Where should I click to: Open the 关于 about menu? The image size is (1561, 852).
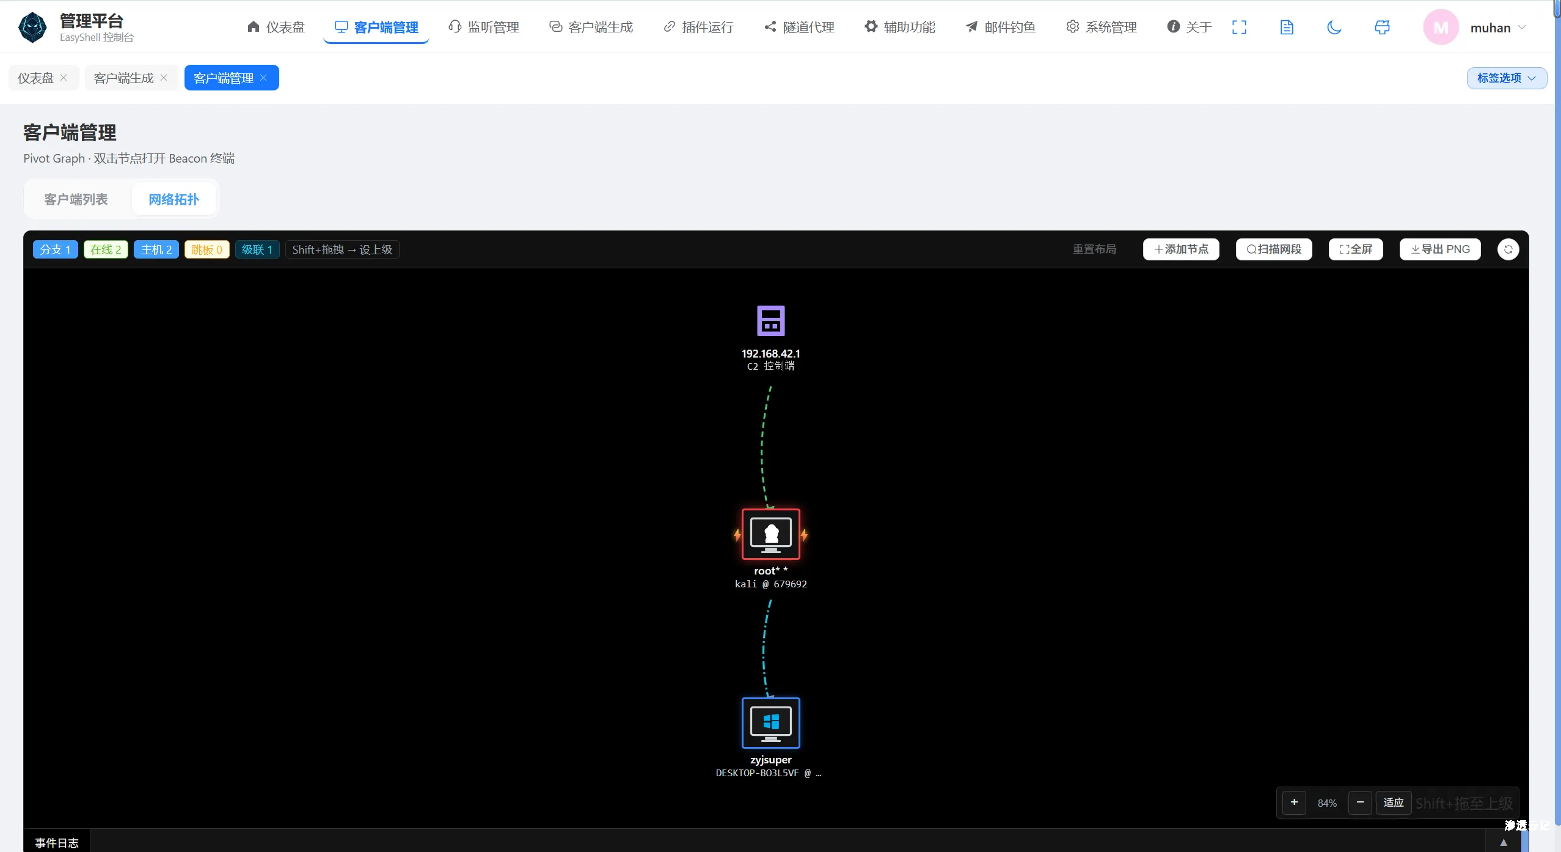(x=1189, y=27)
